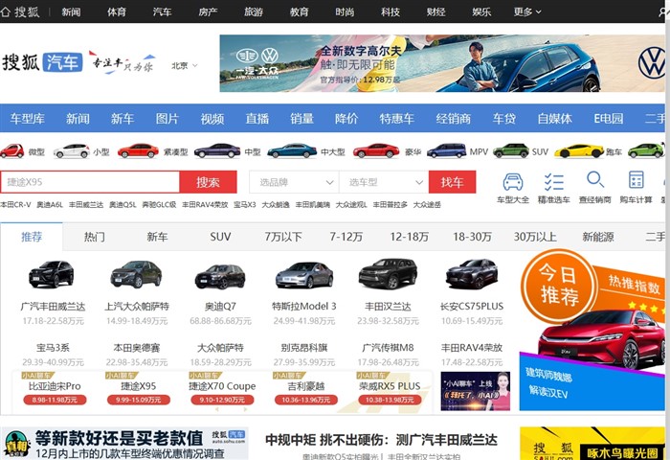
Task: Switch to the 热门 tab
Action: 95,237
